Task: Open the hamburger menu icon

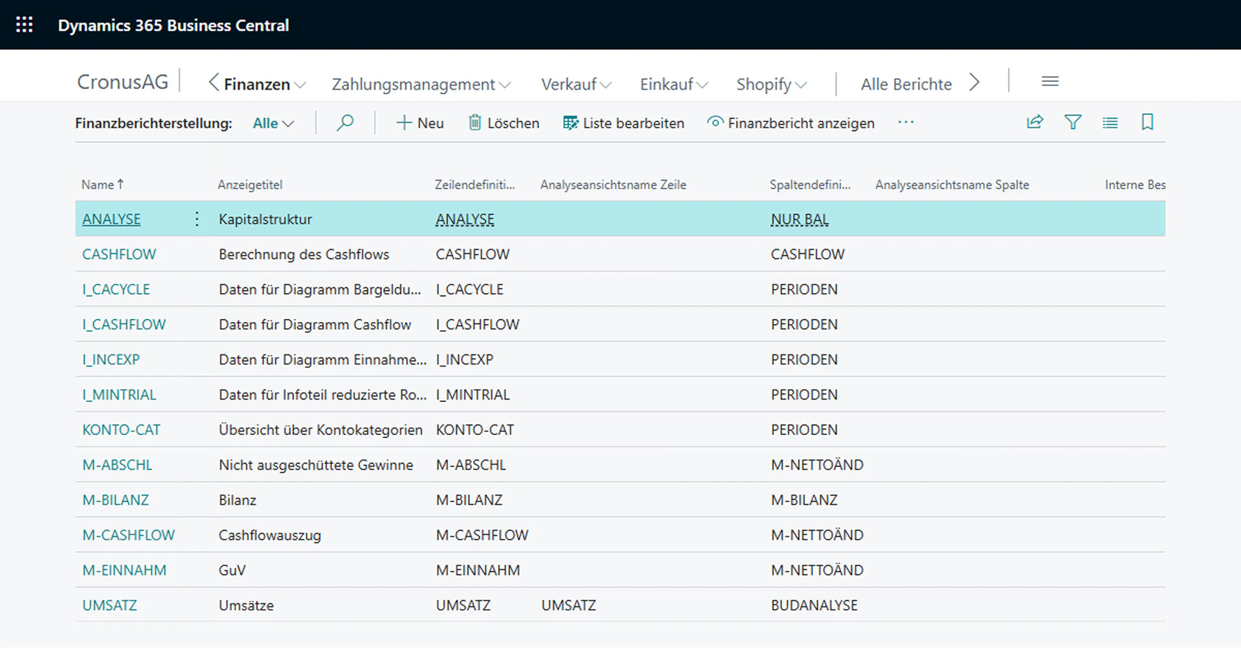Action: [x=1050, y=81]
